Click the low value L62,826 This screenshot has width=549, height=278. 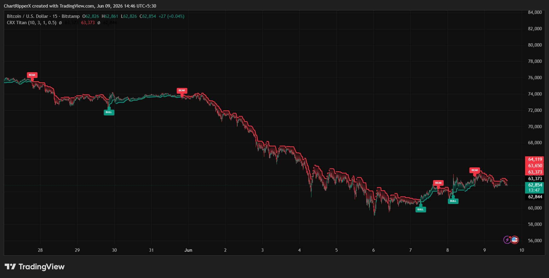129,16
